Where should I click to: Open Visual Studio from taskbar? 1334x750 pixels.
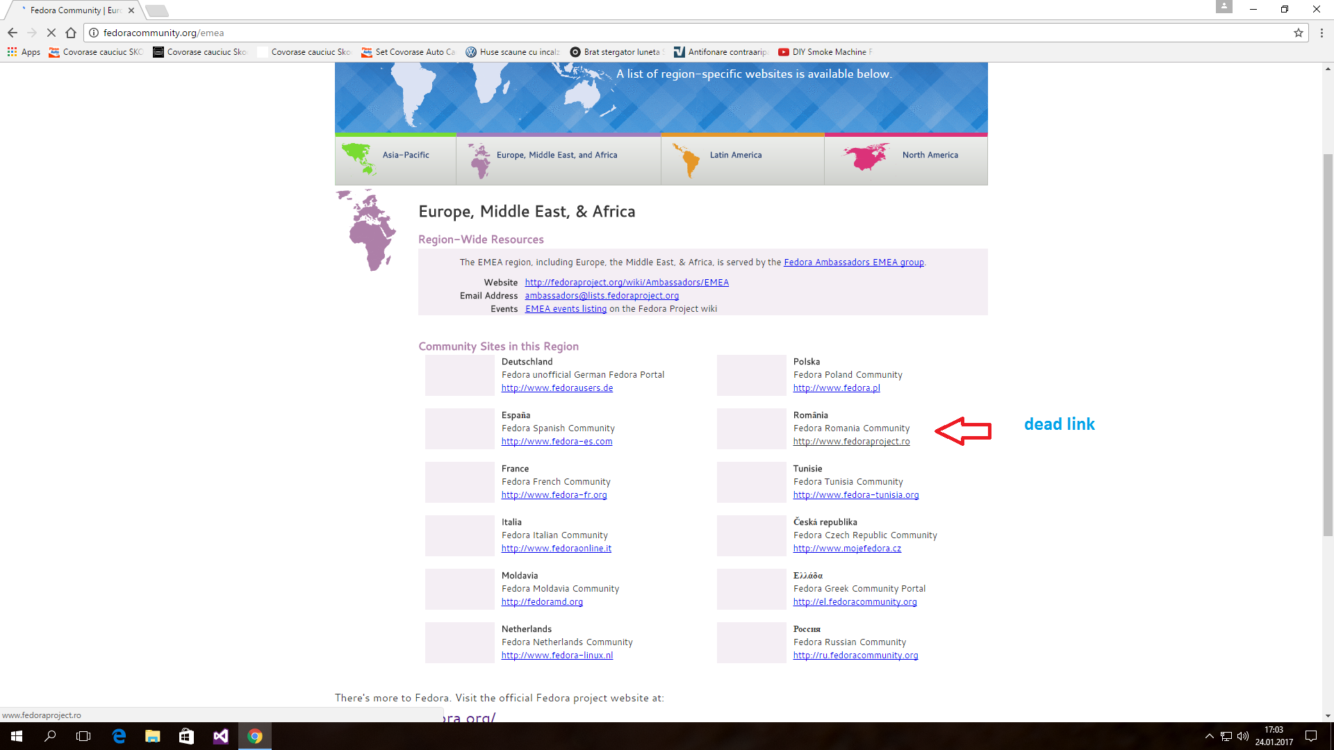click(x=220, y=736)
